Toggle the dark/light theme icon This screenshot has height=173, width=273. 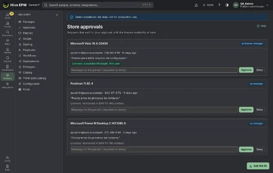tap(227, 5)
